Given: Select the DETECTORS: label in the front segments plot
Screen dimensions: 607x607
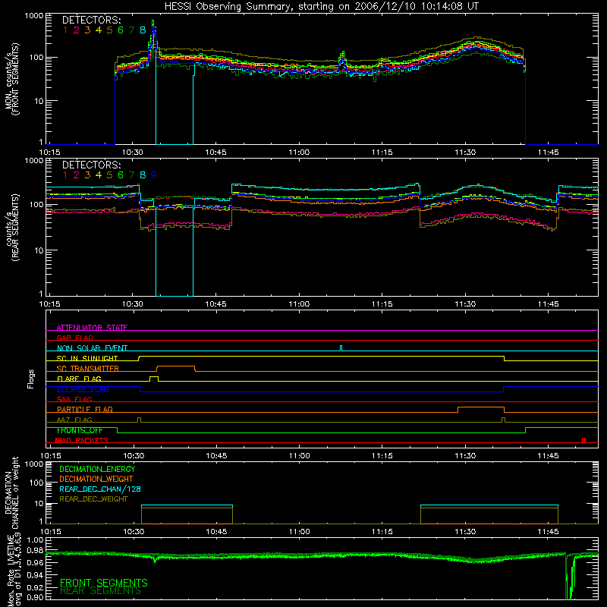Looking at the screenshot, I should click(91, 20).
